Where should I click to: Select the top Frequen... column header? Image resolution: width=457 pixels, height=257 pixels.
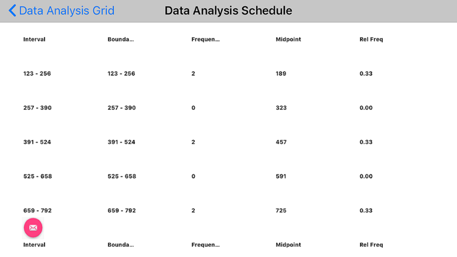(205, 39)
